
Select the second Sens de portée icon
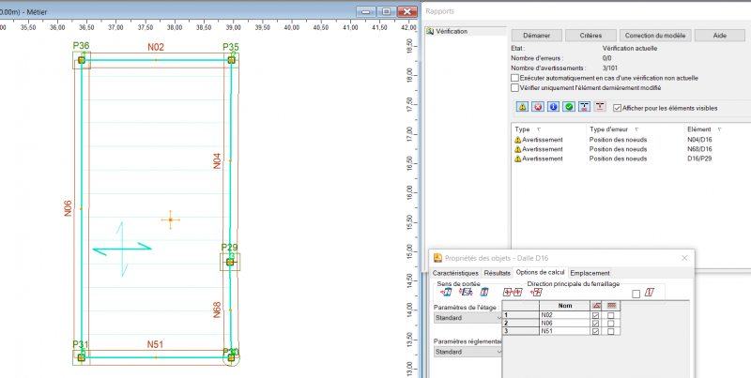[466, 292]
